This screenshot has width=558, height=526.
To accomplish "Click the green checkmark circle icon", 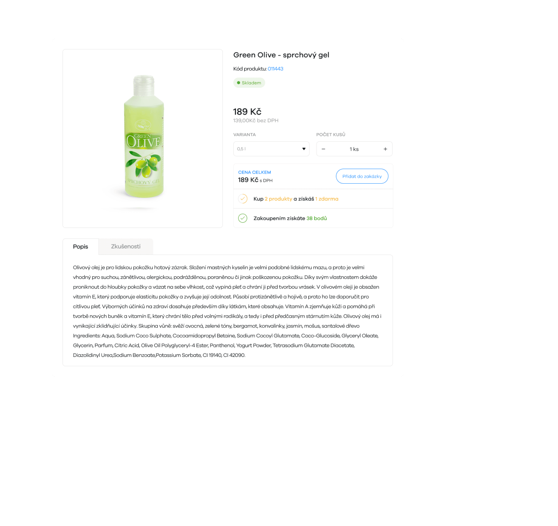I will click(243, 218).
